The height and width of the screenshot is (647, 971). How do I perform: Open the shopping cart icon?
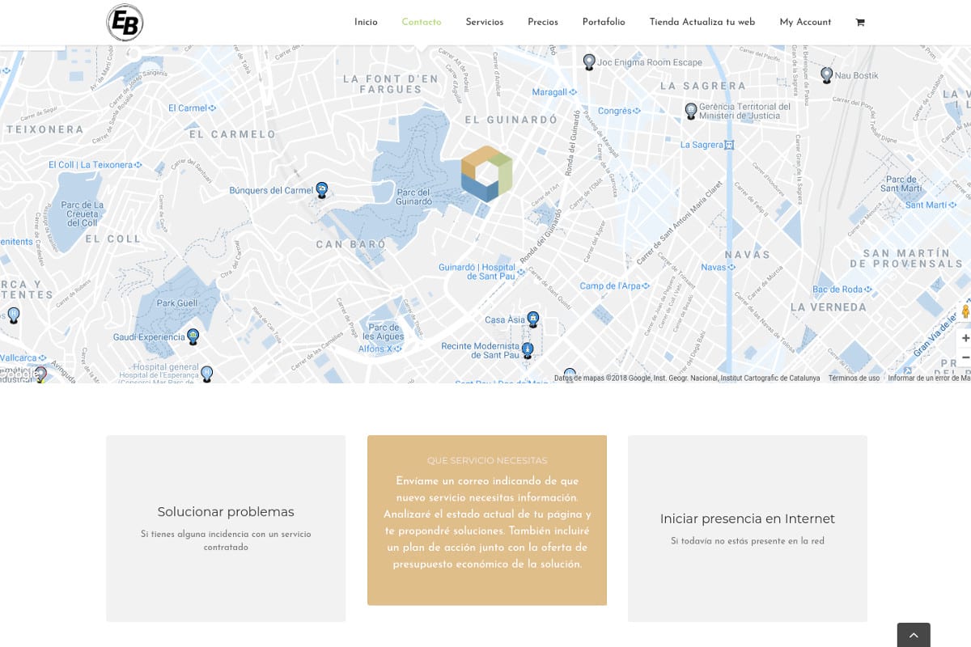860,23
